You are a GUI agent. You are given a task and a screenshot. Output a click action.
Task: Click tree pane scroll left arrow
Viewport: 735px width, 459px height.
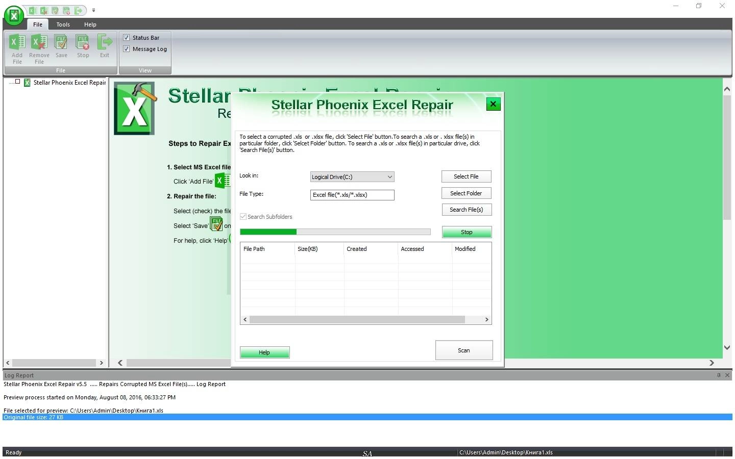(8, 363)
